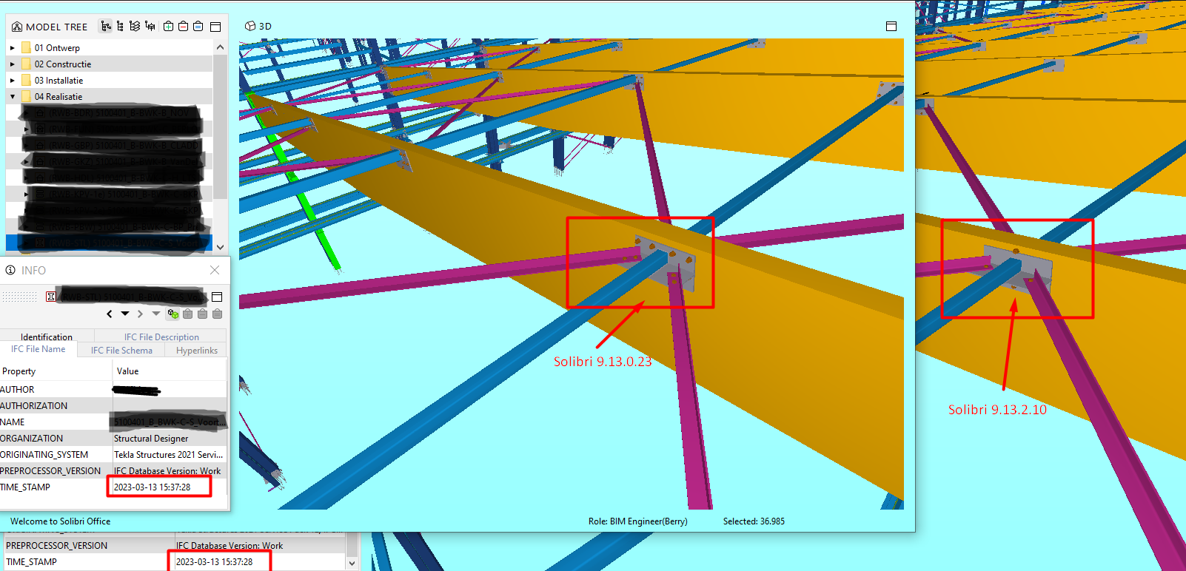Click the greyed remove-from-basket icon in INFO
This screenshot has height=571, width=1186.
click(x=202, y=314)
